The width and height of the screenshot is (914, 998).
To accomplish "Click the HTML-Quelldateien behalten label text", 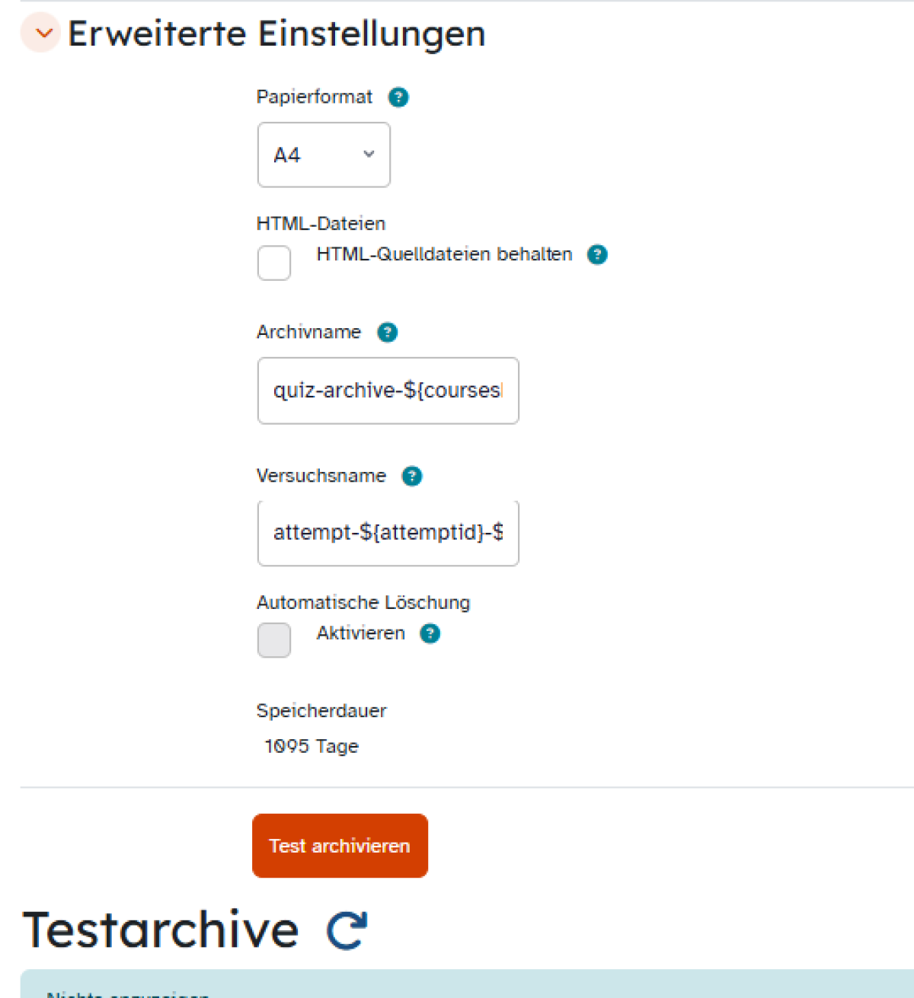I will coord(444,254).
